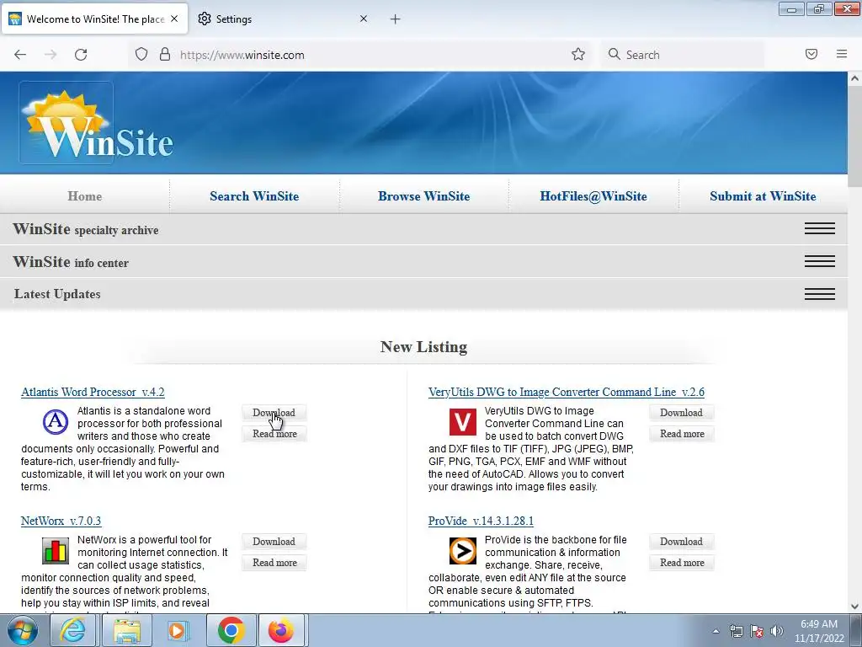862x647 pixels.
Task: Open the Action Center flag icon
Action: pos(757,631)
